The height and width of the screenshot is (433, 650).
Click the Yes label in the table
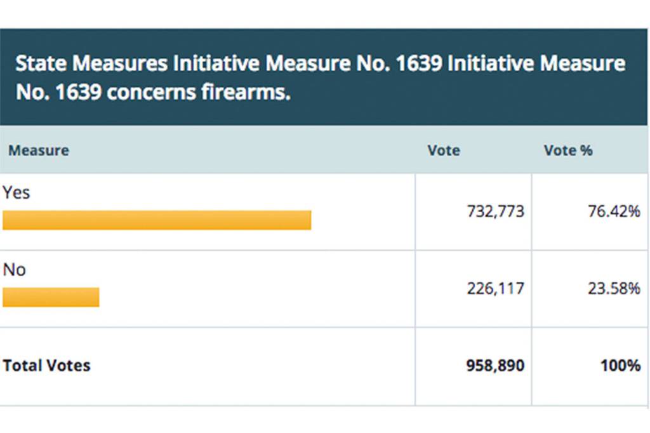(17, 192)
